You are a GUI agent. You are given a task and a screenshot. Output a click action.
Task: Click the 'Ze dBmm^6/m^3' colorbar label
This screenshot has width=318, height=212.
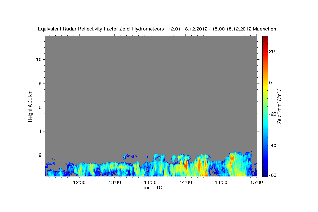[279, 106]
